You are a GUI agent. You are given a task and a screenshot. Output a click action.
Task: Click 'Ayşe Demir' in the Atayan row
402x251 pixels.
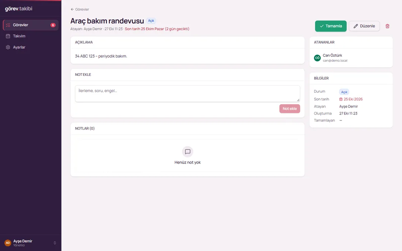click(348, 107)
